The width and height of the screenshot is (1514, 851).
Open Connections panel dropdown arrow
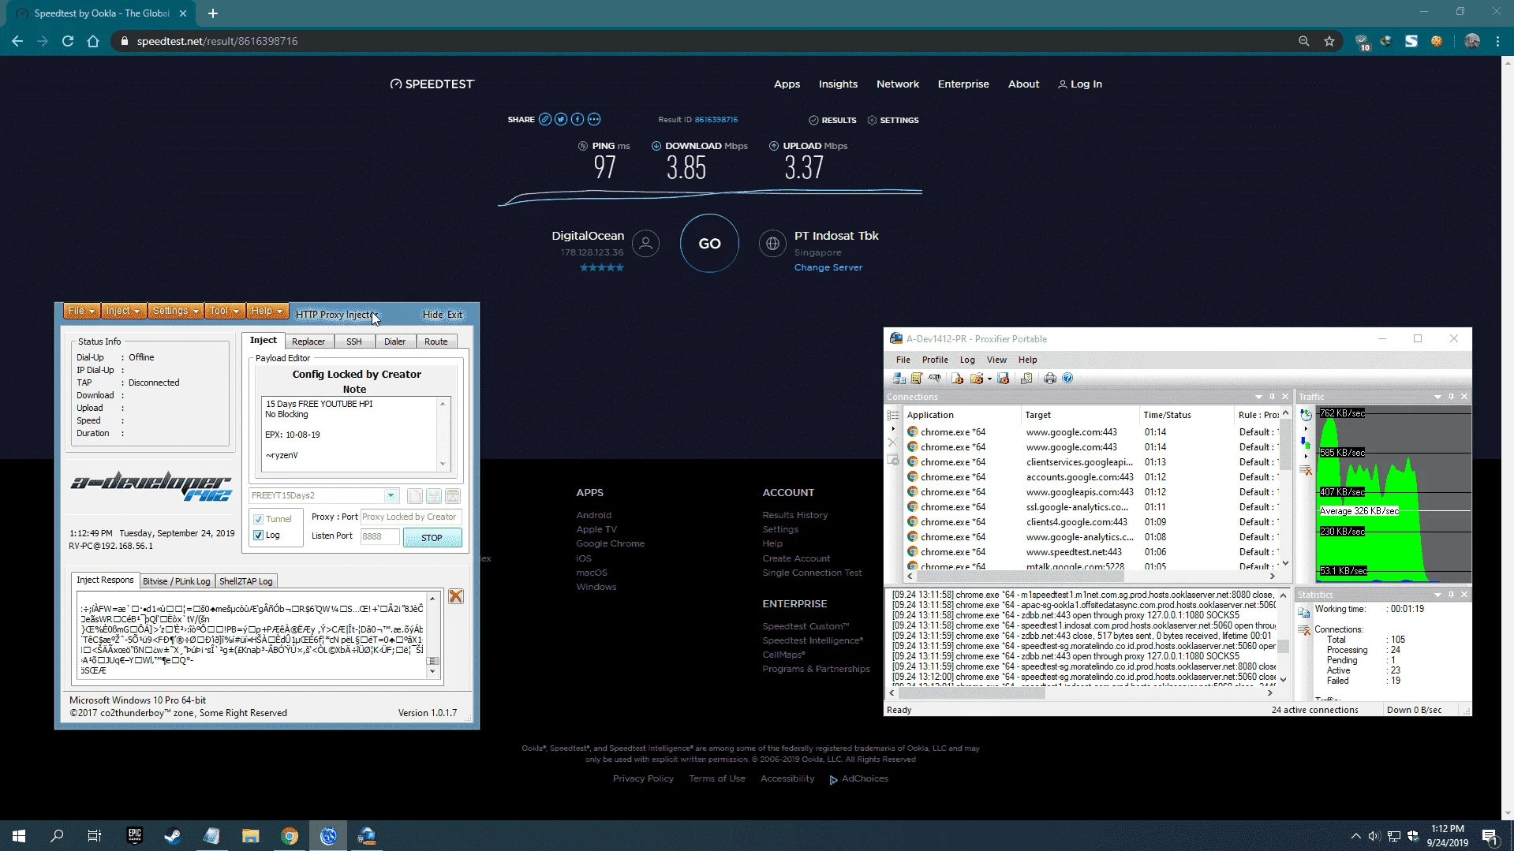(x=1258, y=397)
